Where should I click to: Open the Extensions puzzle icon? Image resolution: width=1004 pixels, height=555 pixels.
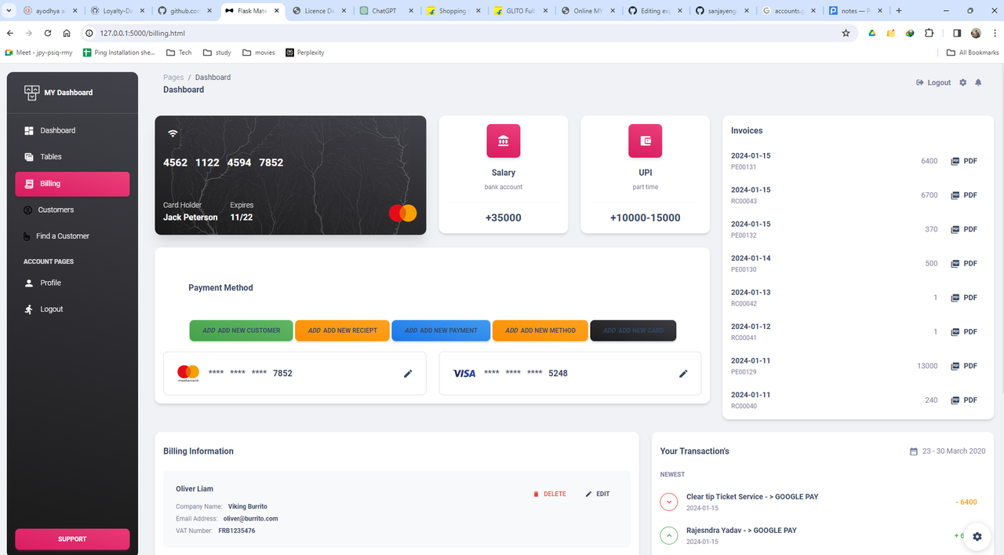coord(929,34)
